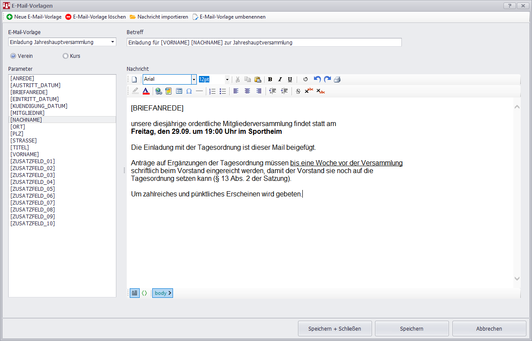Select the Verein radio button
Screen dimensions: 532x341
(13, 56)
